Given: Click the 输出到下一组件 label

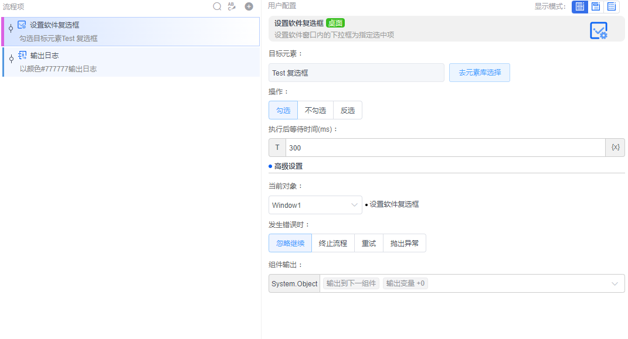Looking at the screenshot, I should [x=350, y=283].
